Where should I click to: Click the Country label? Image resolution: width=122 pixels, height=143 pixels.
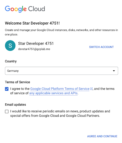[11, 61]
